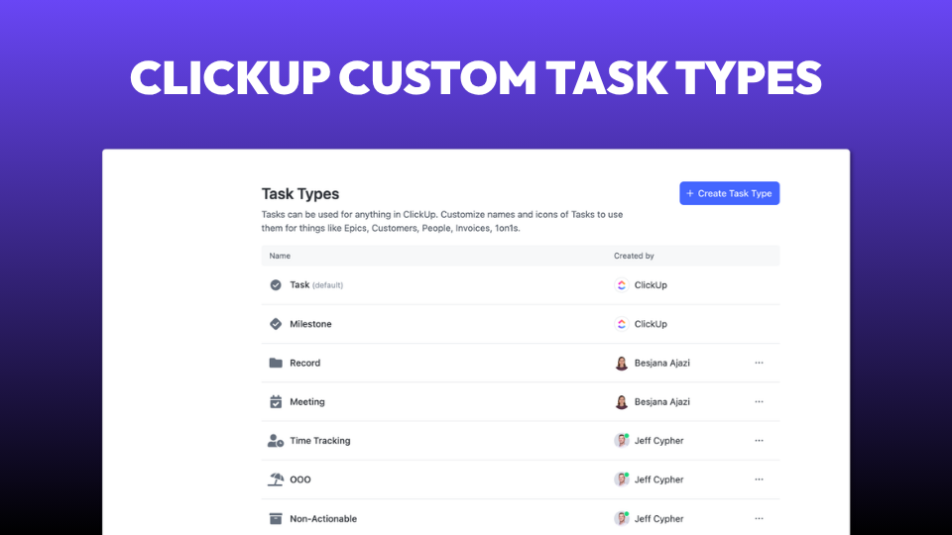Click Besjana Ajazi avatar in Record row
Screen dimensions: 952x535
pos(621,363)
